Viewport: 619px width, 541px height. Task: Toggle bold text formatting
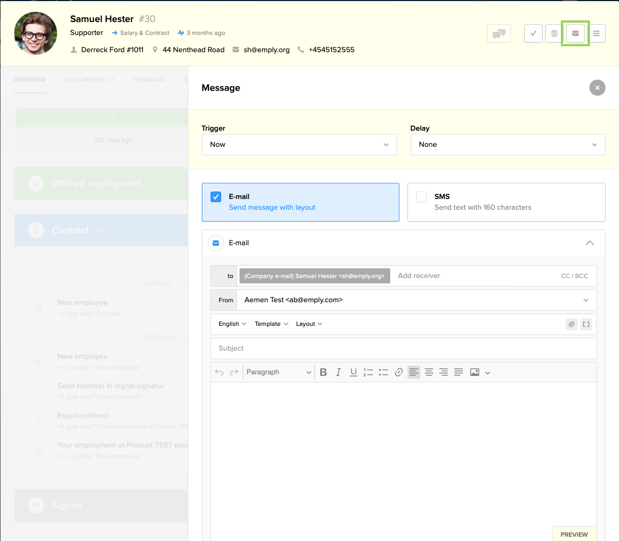(323, 372)
